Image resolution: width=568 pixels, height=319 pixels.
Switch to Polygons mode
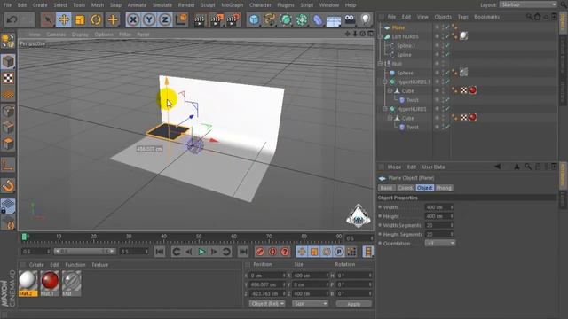[8, 144]
